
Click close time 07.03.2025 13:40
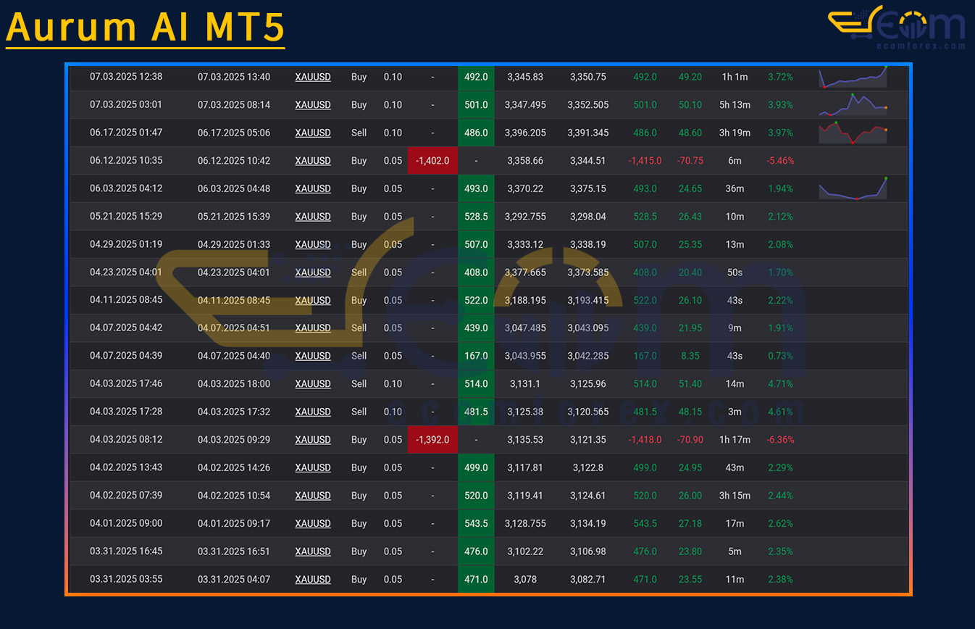[234, 77]
